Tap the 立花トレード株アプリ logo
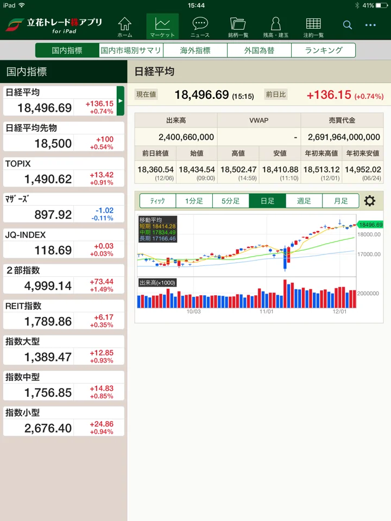Viewport: 391px width, 521px height. tap(54, 26)
